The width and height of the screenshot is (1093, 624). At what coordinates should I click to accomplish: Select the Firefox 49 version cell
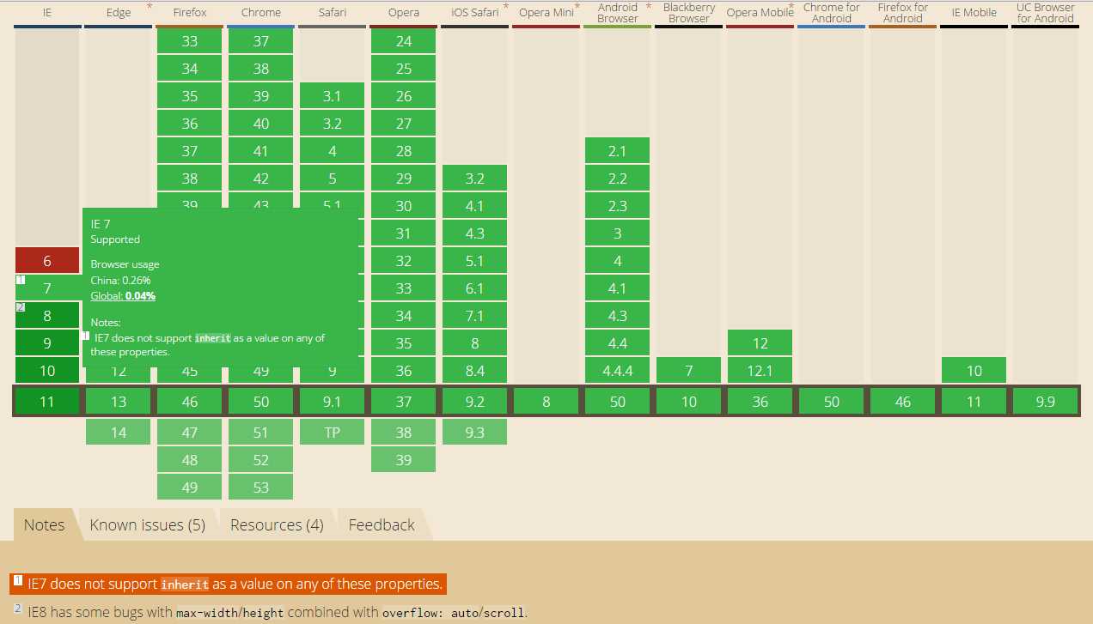tap(190, 488)
